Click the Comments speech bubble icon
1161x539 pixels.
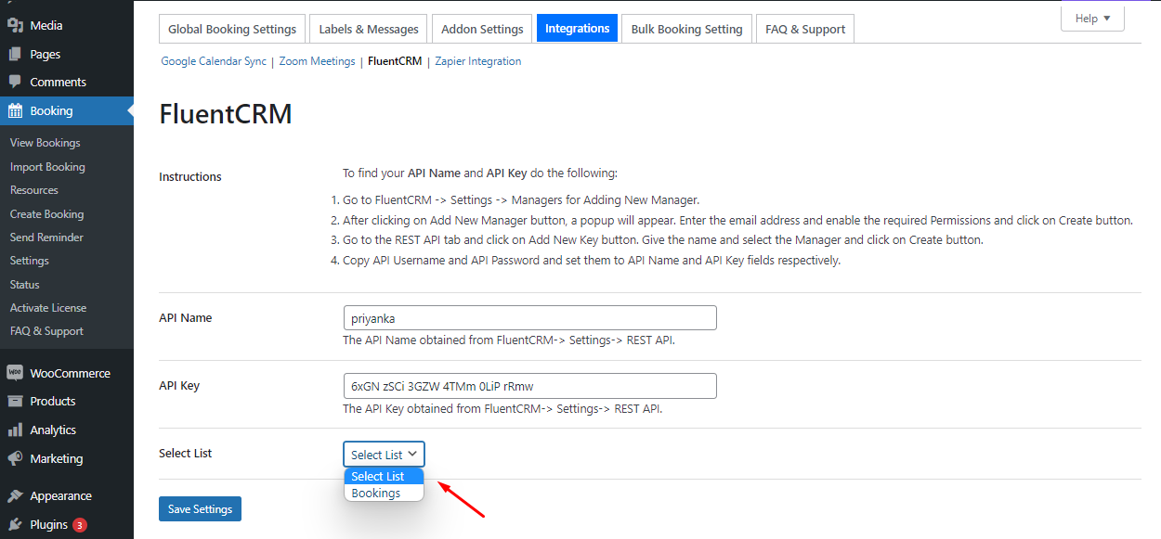pos(15,82)
